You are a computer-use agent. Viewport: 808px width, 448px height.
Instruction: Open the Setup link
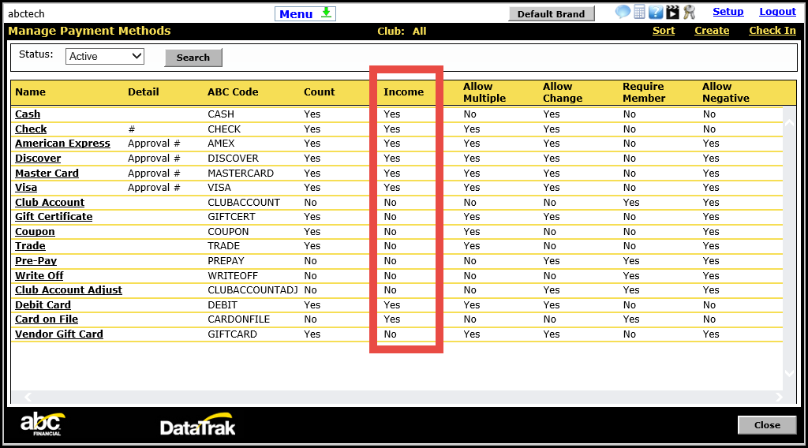pyautogui.click(x=728, y=11)
